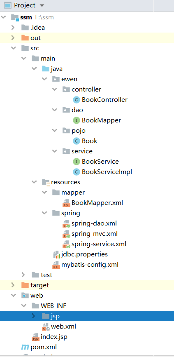Select the BookServiceImpl class name
The height and width of the screenshot is (357, 174).
[107, 172]
